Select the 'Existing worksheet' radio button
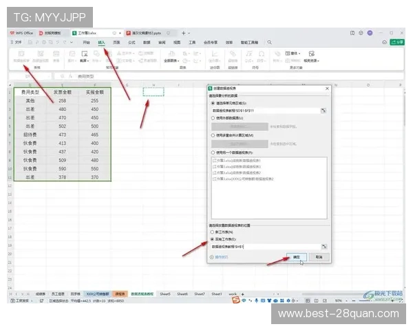The width and height of the screenshot is (413, 331). coord(212,239)
